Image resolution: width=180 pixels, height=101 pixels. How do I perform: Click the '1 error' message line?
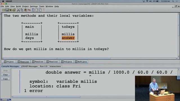click(x=33, y=91)
